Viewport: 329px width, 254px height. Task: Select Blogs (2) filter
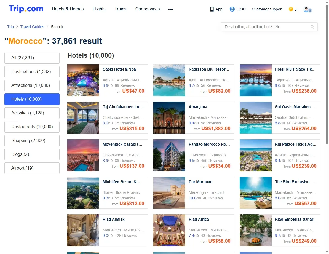coord(32,154)
